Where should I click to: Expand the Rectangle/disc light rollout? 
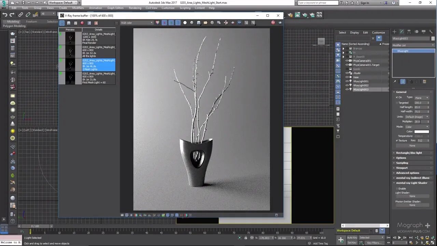[409, 153]
